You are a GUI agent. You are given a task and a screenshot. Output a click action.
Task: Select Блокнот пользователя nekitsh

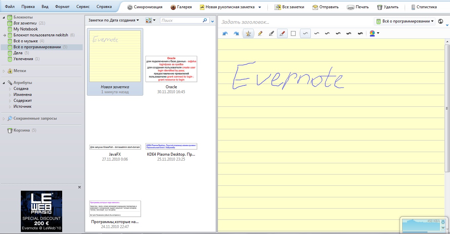(x=41, y=35)
